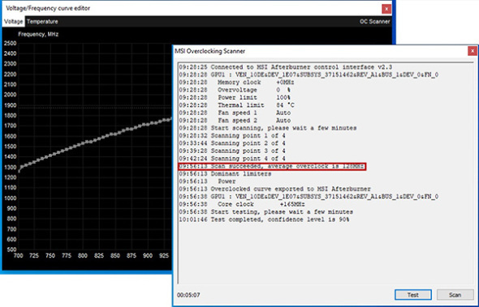The image size is (479, 307).
Task: Click the 00:05:07 elapsed timer label
Action: click(188, 295)
